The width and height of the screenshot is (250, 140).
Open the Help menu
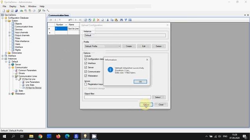coord(42,6)
